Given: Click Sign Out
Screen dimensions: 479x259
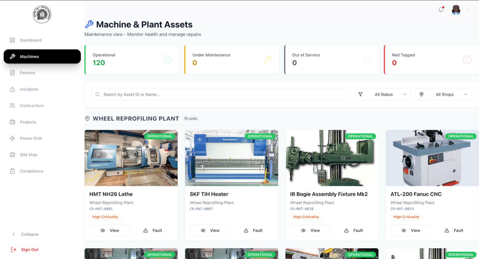Looking at the screenshot, I should (25, 250).
